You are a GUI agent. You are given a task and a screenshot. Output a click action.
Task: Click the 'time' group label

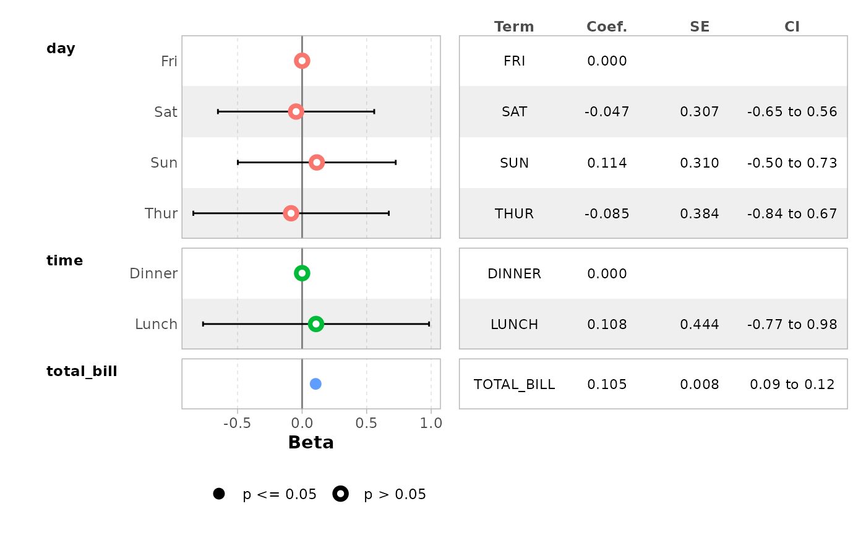(x=64, y=260)
